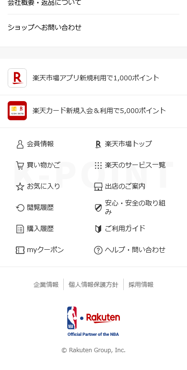The height and width of the screenshot is (370, 187).
Task: Click the NBA Rakuten partner logo
Action: pyautogui.click(x=93, y=321)
